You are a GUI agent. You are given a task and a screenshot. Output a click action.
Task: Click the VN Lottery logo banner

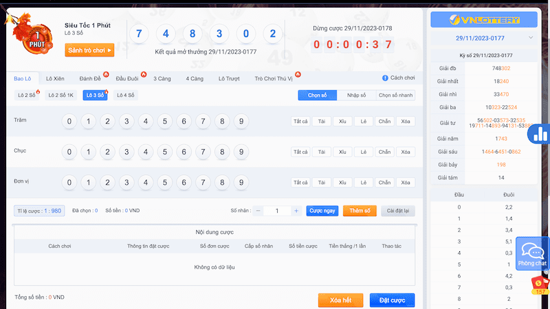pyautogui.click(x=483, y=19)
